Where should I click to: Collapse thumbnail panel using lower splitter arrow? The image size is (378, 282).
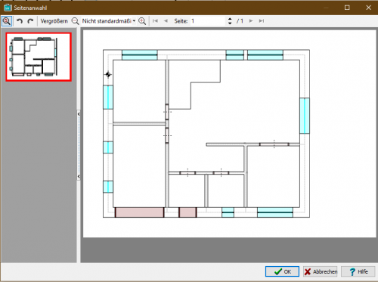coord(79,176)
